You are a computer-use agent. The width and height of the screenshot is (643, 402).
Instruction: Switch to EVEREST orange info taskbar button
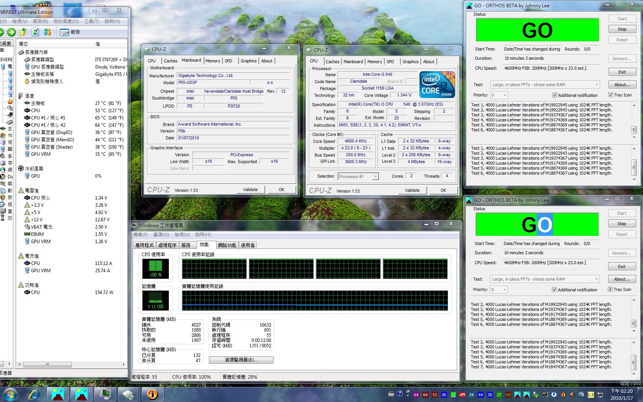[x=152, y=394]
